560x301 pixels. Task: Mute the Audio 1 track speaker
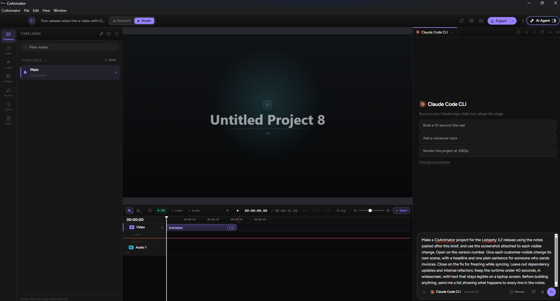point(128,253)
